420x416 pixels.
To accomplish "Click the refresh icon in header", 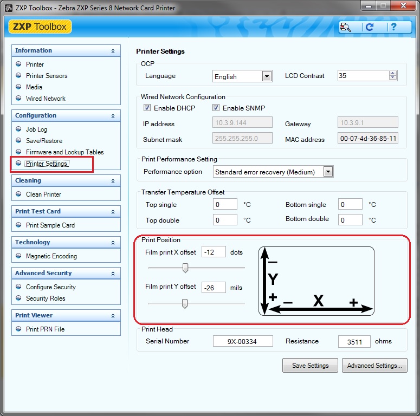I will pyautogui.click(x=370, y=27).
